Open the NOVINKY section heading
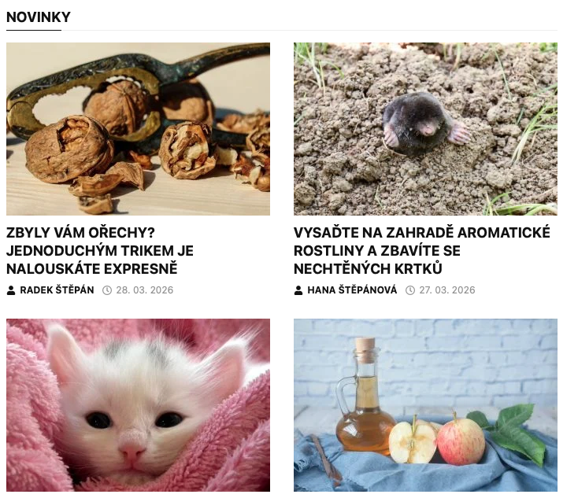 click(39, 17)
